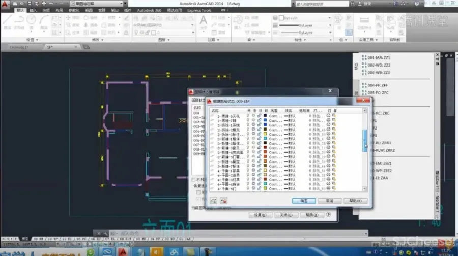Click 确定 button in edit layer state dialog
This screenshot has width=458, height=256.
[304, 201]
